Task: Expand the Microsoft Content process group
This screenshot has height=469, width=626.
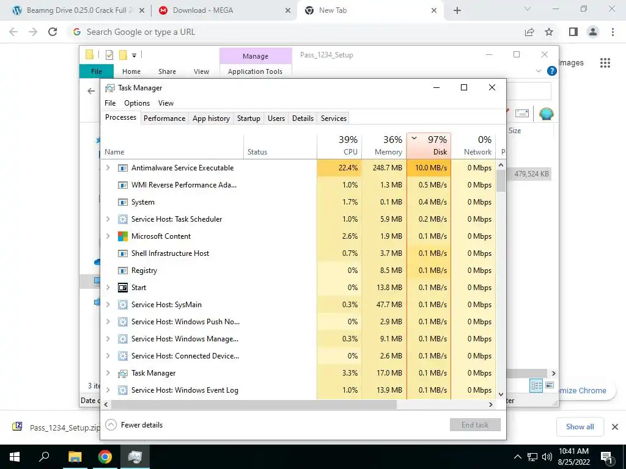Action: [x=108, y=236]
